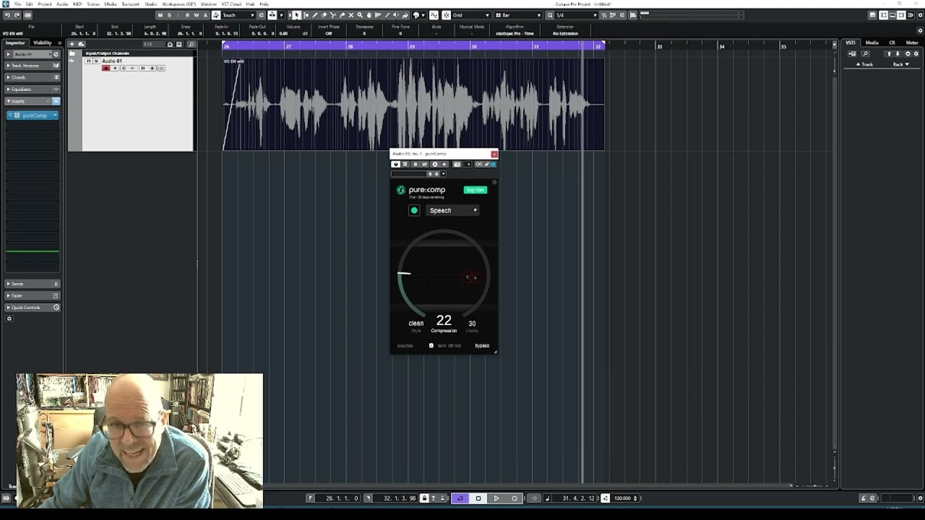
Task: Click the pureComp insert slot in Inspector
Action: point(33,116)
